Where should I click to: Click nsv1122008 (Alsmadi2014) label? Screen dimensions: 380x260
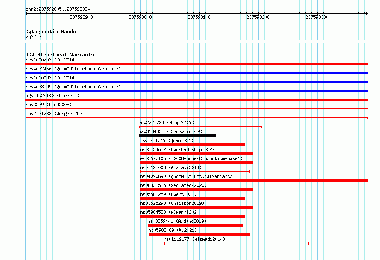click(x=171, y=167)
